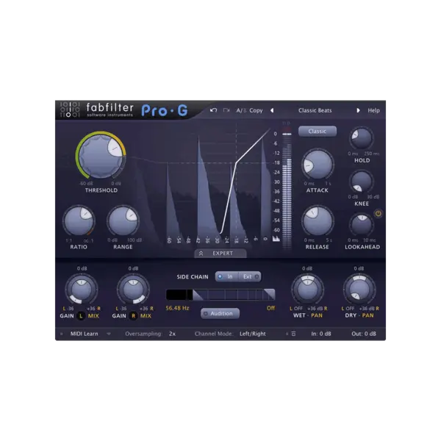Click the Ratio knob
This screenshot has height=441, width=441.
pos(79,221)
